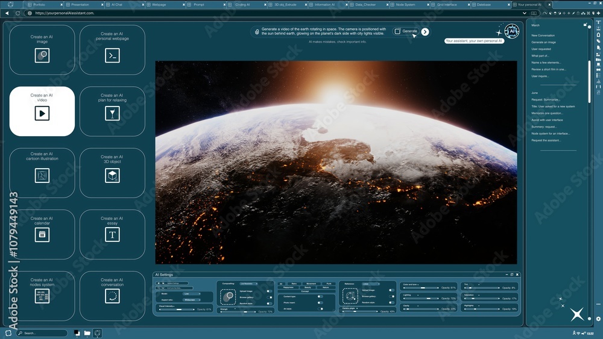Open the Create an AI personal webpage card

(112, 49)
